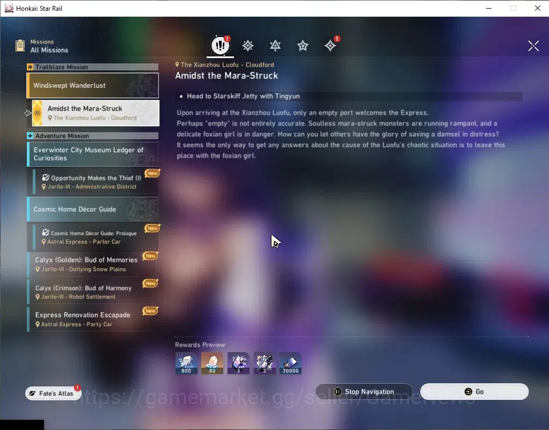The height and width of the screenshot is (430, 549).
Task: Collapse the Cosmic Home Décor Guide group
Action: point(93,209)
